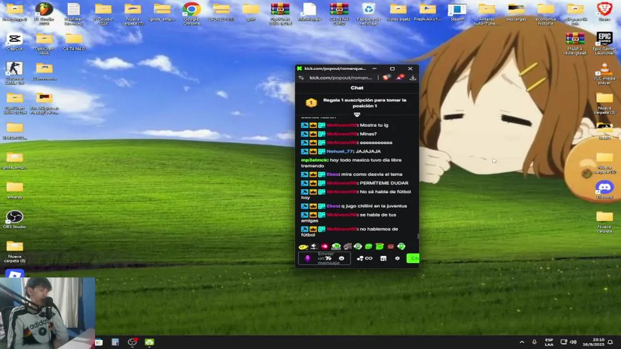Open the VLC media player shortcut
Viewport: 621px width, 349px height.
(x=605, y=74)
